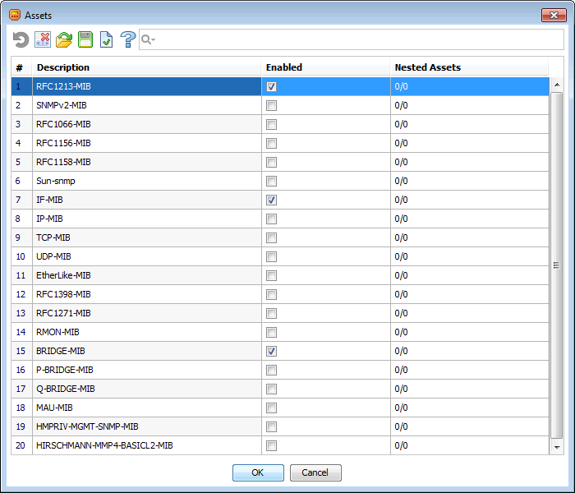Sort by the Enabled column header
575x493 pixels.
point(326,67)
